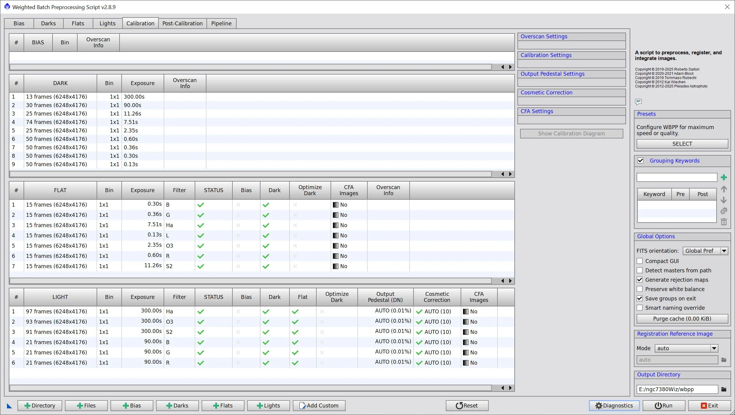Disable Generate rejection maps checkbox
735x415 pixels.
tap(640, 280)
